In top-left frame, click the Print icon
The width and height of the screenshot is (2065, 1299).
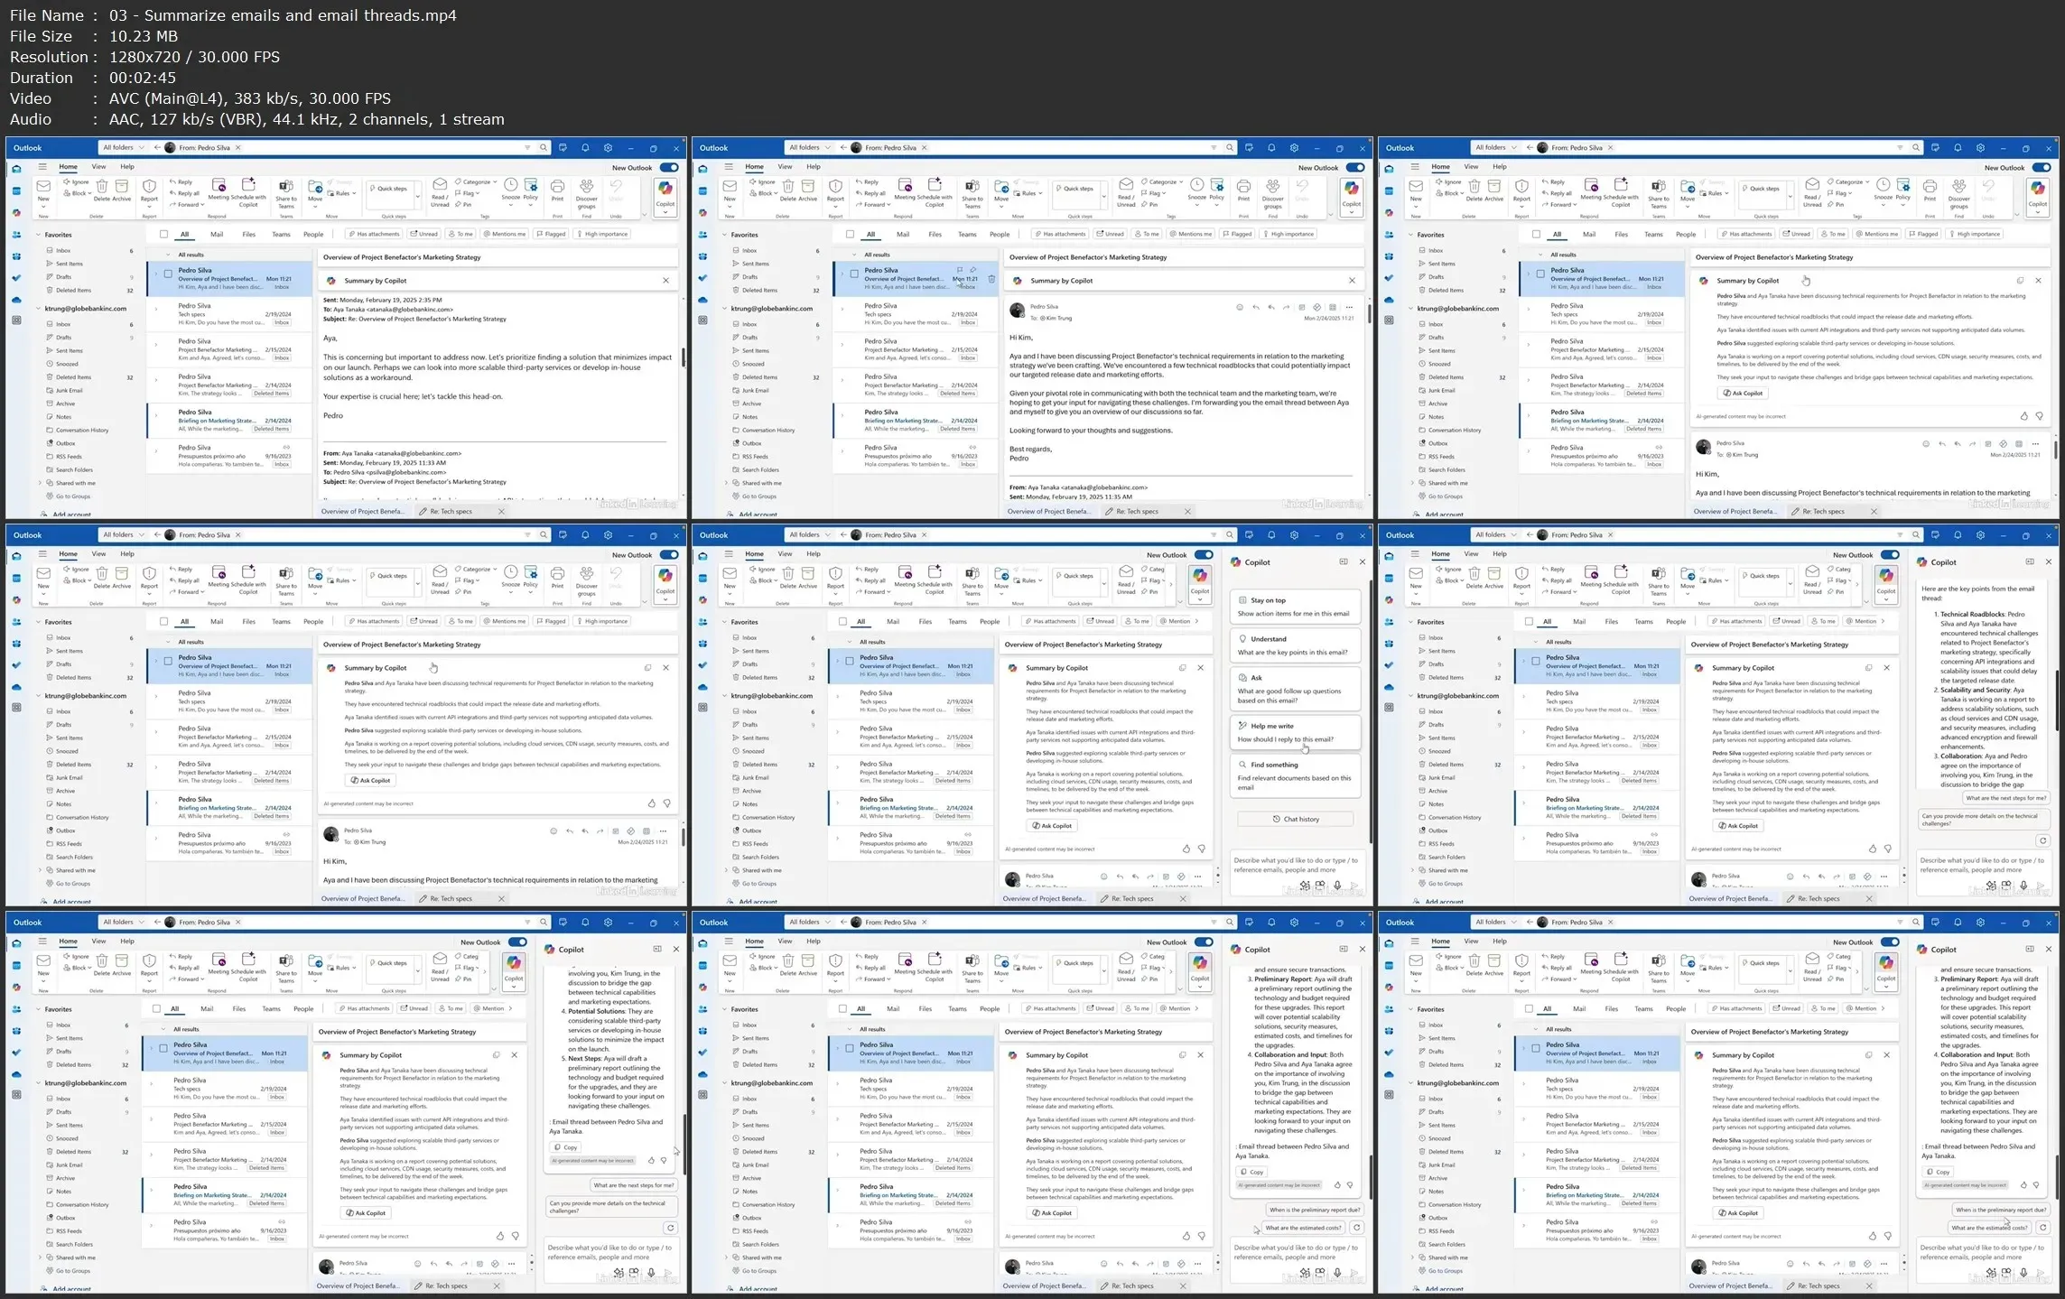click(557, 186)
